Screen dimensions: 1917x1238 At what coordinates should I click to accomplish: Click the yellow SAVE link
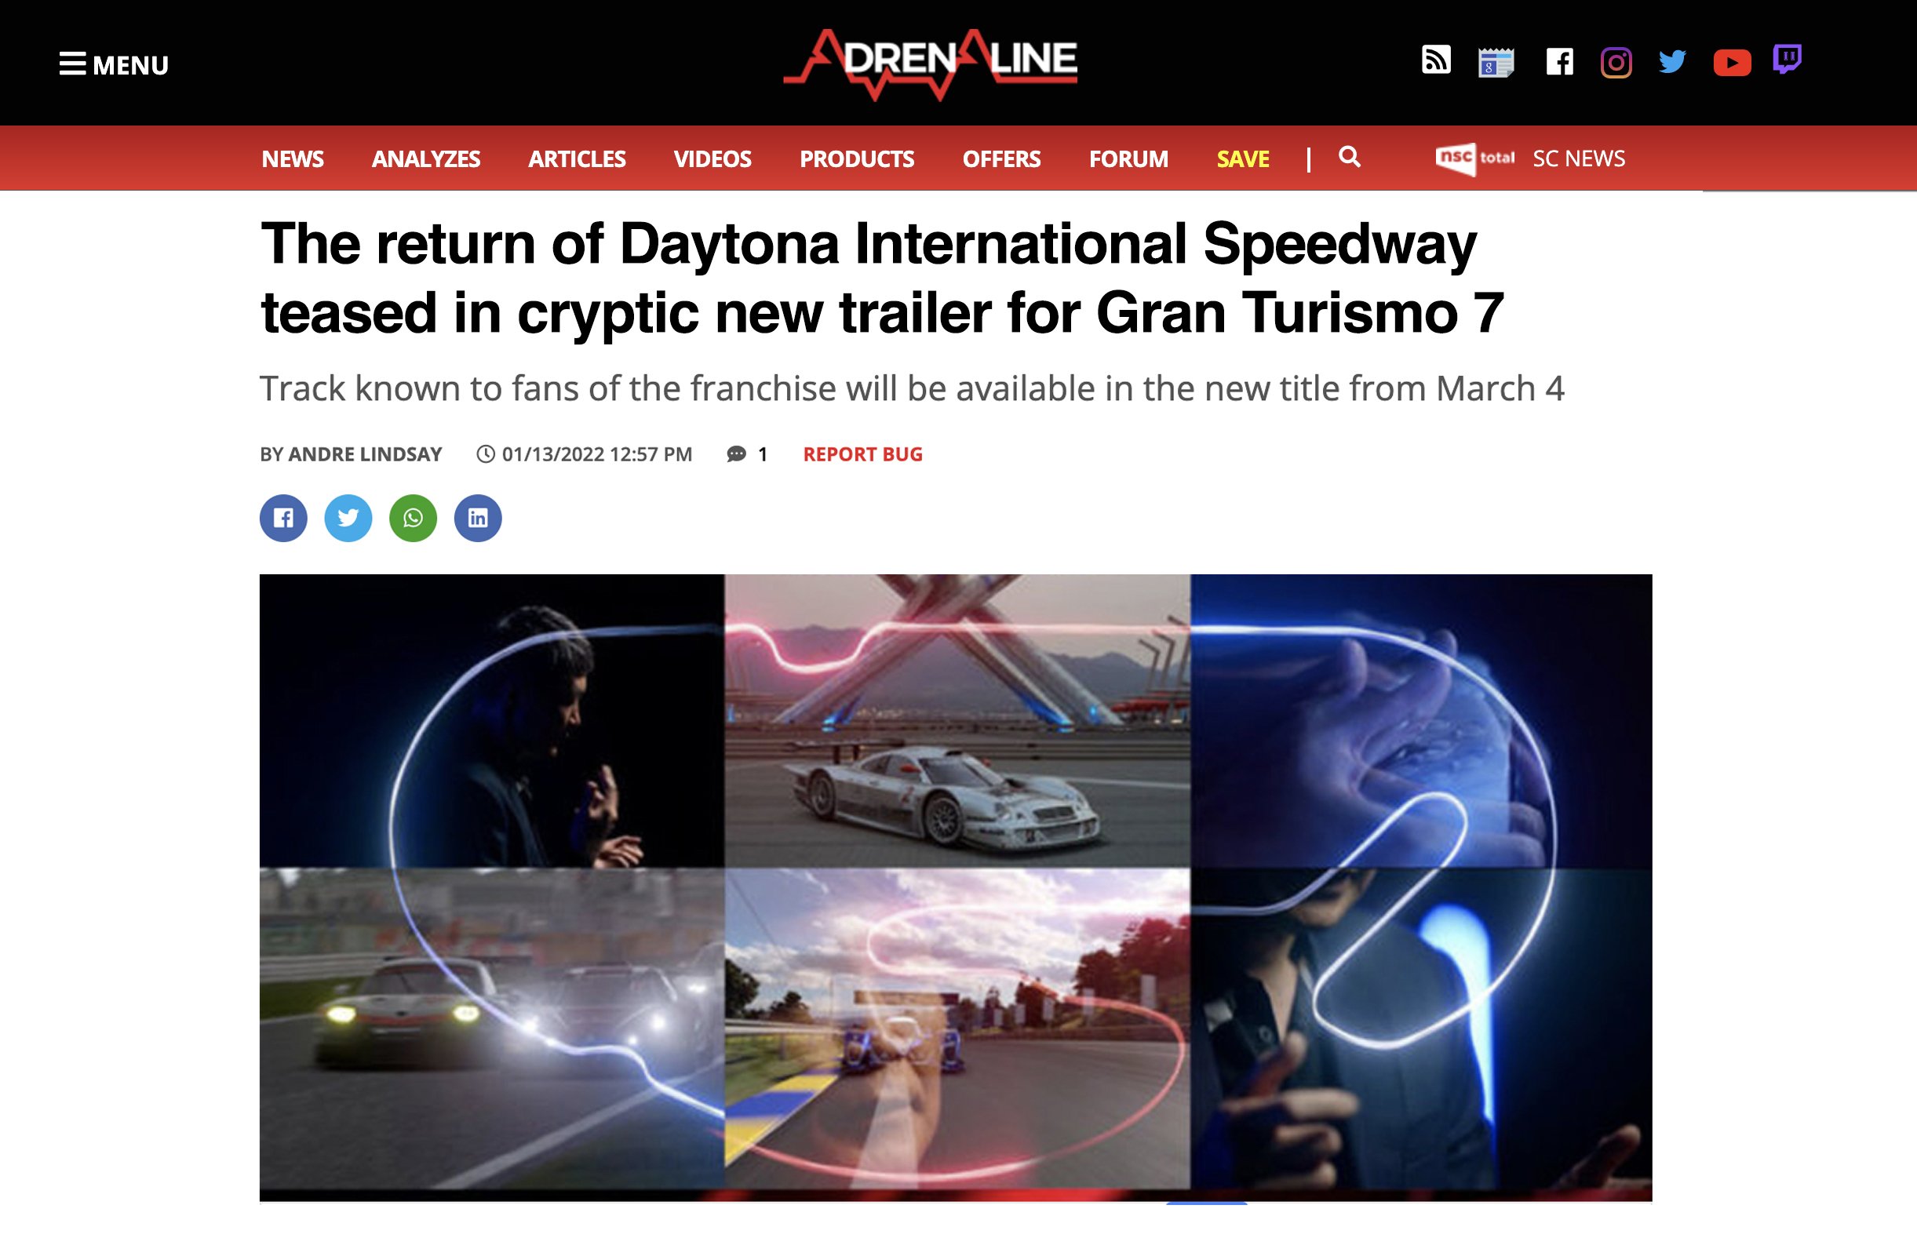pyautogui.click(x=1242, y=159)
